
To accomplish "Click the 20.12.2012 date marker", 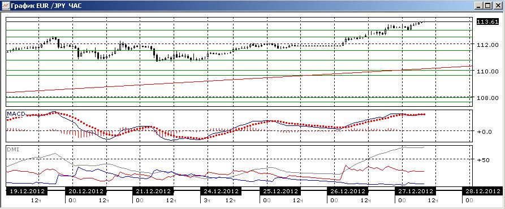I will click(85, 191).
